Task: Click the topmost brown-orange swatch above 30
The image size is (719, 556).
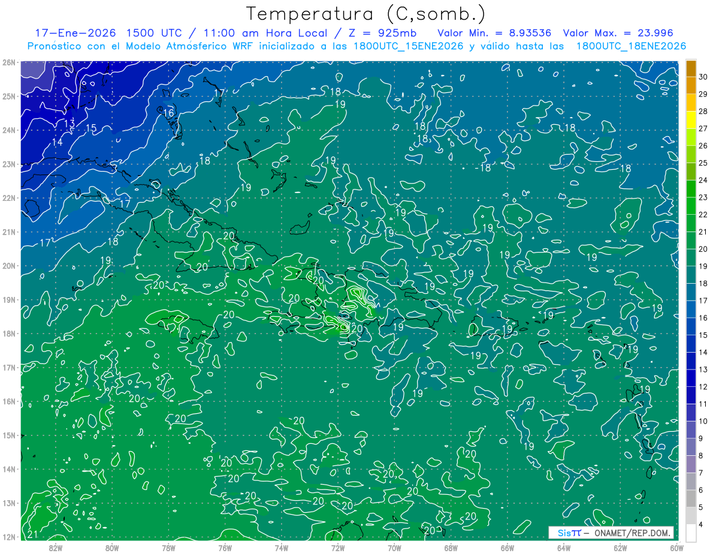Action: 691,68
